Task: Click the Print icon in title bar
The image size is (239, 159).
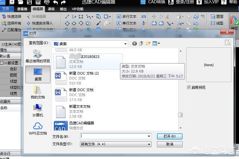Action: [47, 2]
